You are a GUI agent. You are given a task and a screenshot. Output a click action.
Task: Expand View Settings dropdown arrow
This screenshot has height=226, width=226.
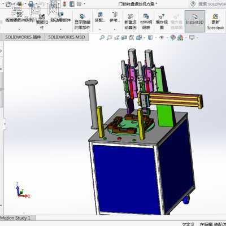(x=197, y=38)
